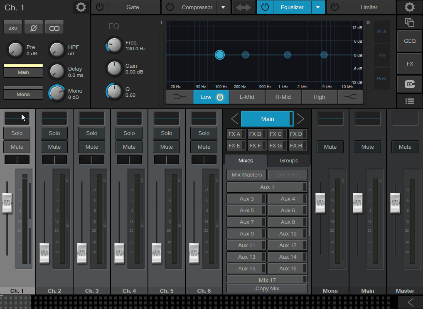423x309 pixels.
Task: Click the right arrow next to Main mix
Action: click(x=300, y=118)
